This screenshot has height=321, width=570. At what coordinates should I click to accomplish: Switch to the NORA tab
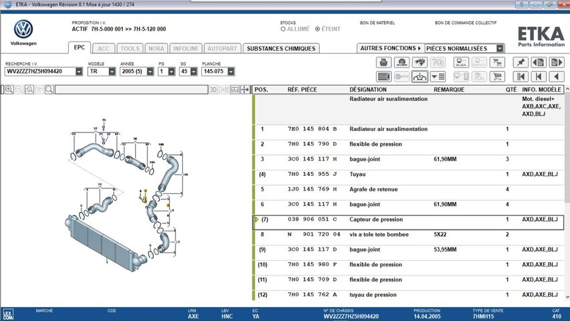click(x=157, y=48)
